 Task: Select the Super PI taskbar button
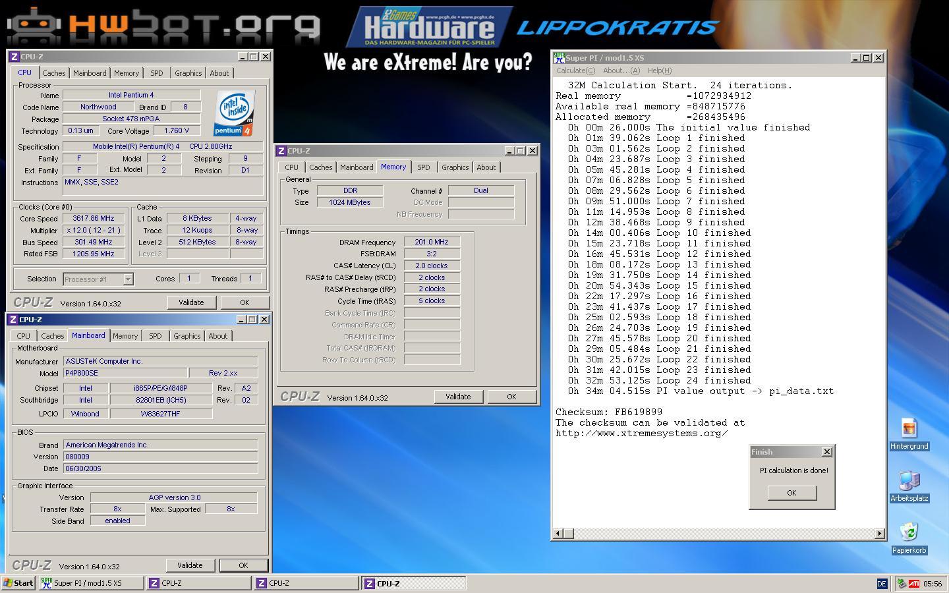click(90, 583)
